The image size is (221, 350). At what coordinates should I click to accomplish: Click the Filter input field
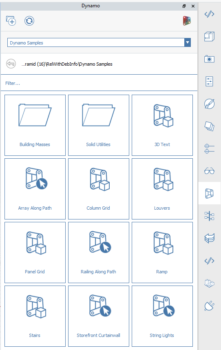pos(99,83)
